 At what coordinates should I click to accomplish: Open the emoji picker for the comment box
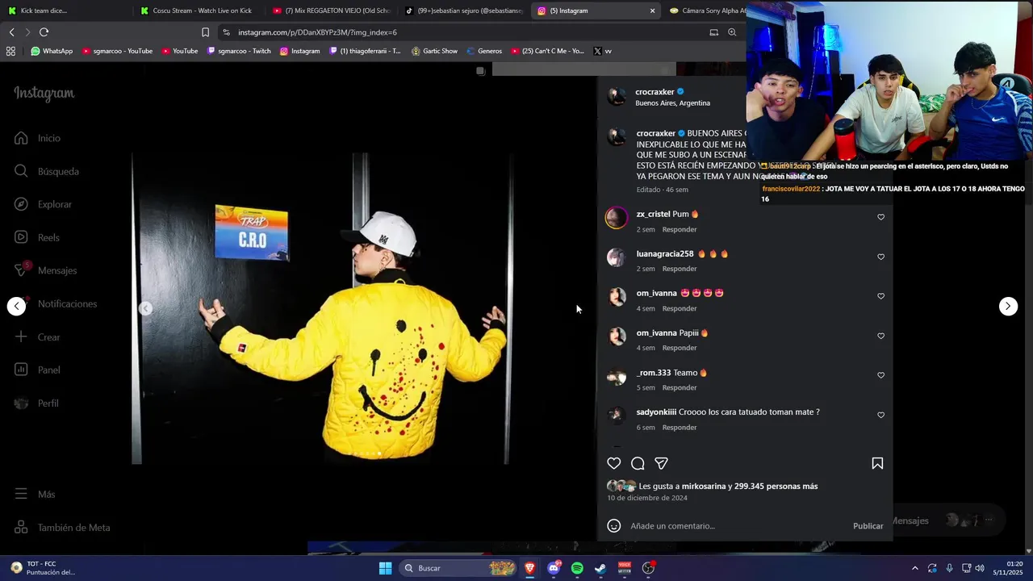click(614, 525)
